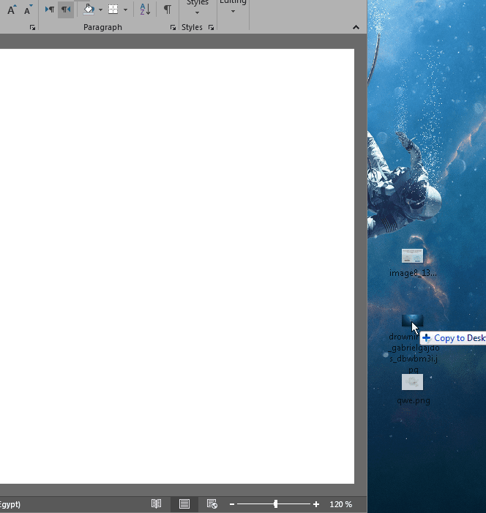This screenshot has height=513, width=486.
Task: Apply borders using the Borders icon
Action: (x=113, y=10)
